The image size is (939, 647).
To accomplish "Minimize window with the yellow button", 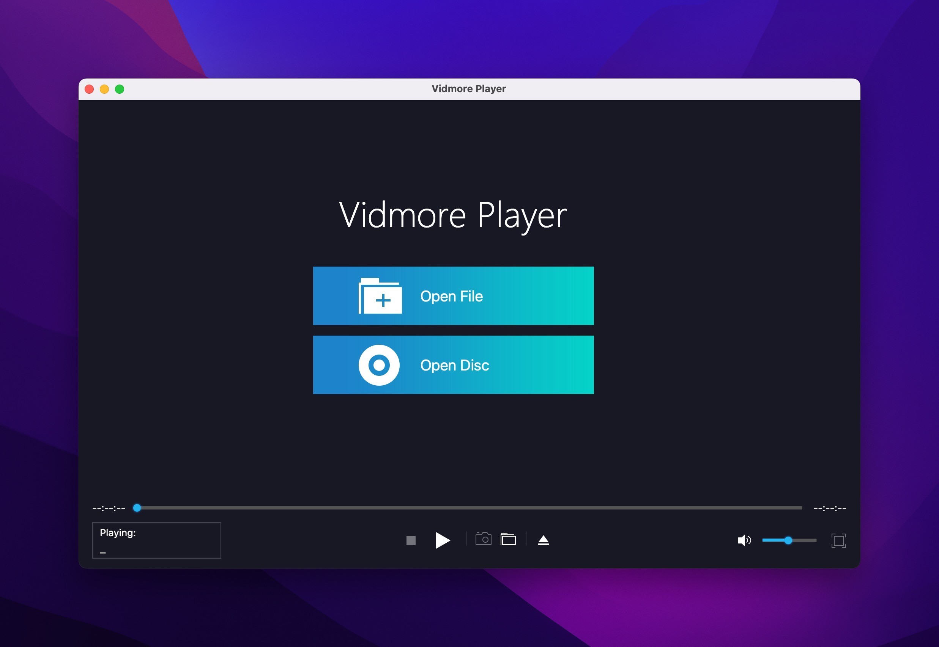I will click(x=104, y=89).
